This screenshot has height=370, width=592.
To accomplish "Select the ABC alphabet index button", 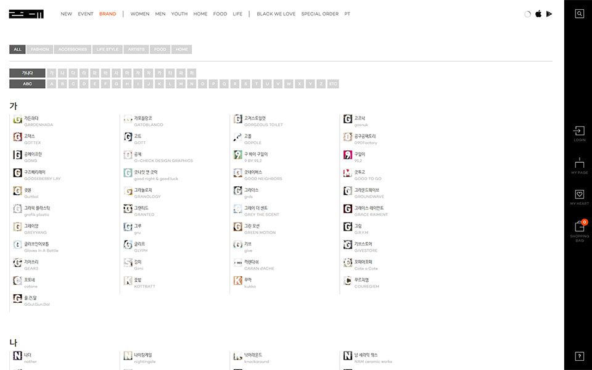I will 27,84.
